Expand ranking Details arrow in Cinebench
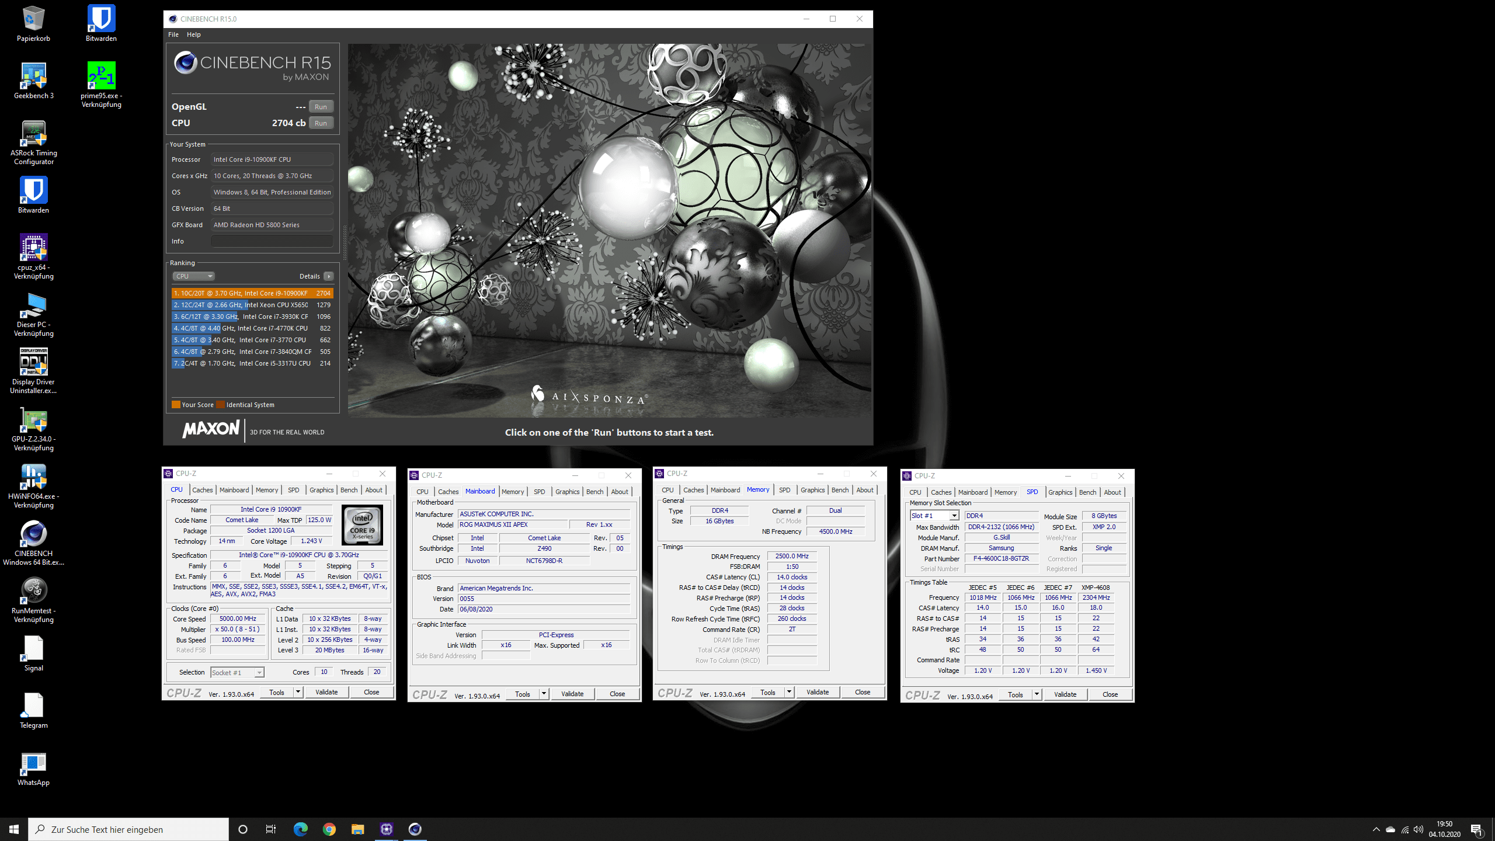 pyautogui.click(x=329, y=276)
